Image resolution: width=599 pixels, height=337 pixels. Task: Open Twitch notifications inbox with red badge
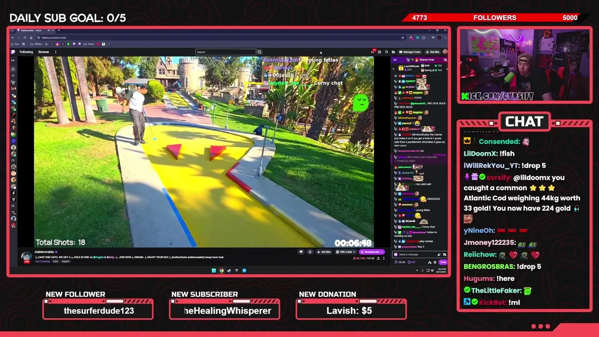coord(373,51)
